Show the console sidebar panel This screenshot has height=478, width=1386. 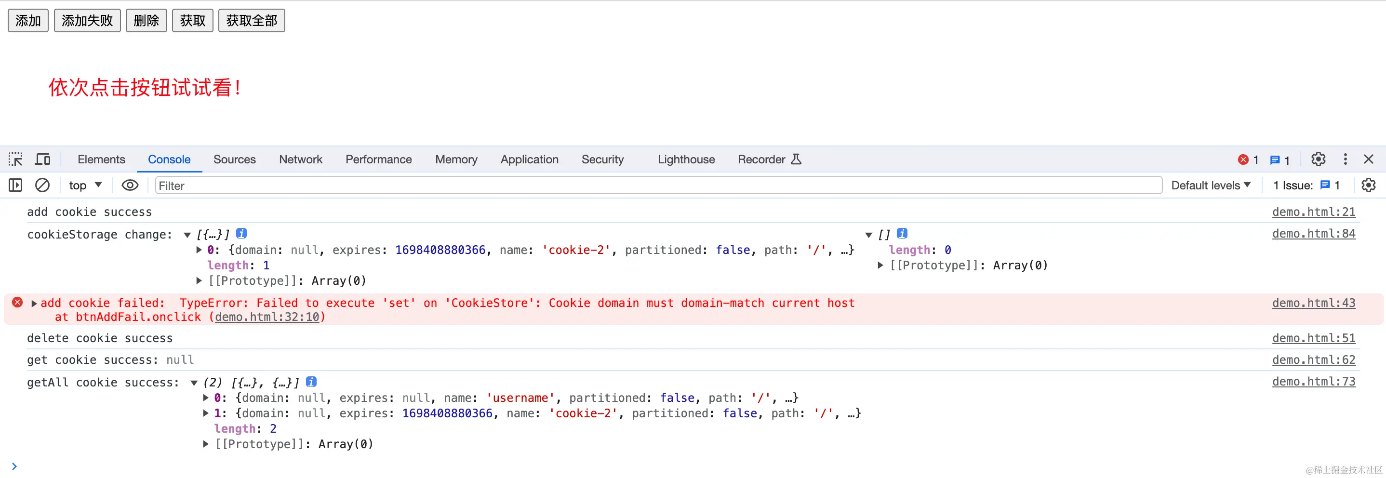click(x=15, y=186)
